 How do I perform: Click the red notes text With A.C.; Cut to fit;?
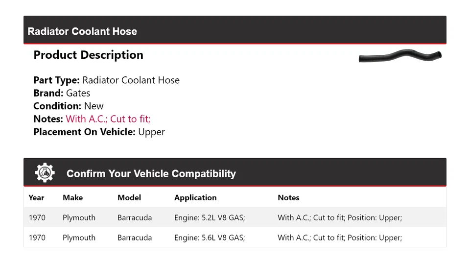pos(108,119)
